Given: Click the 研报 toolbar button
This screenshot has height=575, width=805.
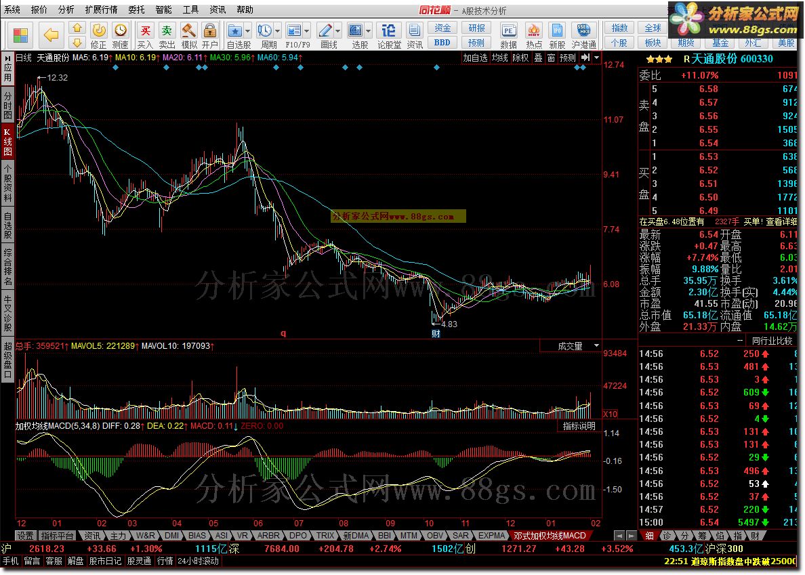Looking at the screenshot, I should pyautogui.click(x=476, y=28).
